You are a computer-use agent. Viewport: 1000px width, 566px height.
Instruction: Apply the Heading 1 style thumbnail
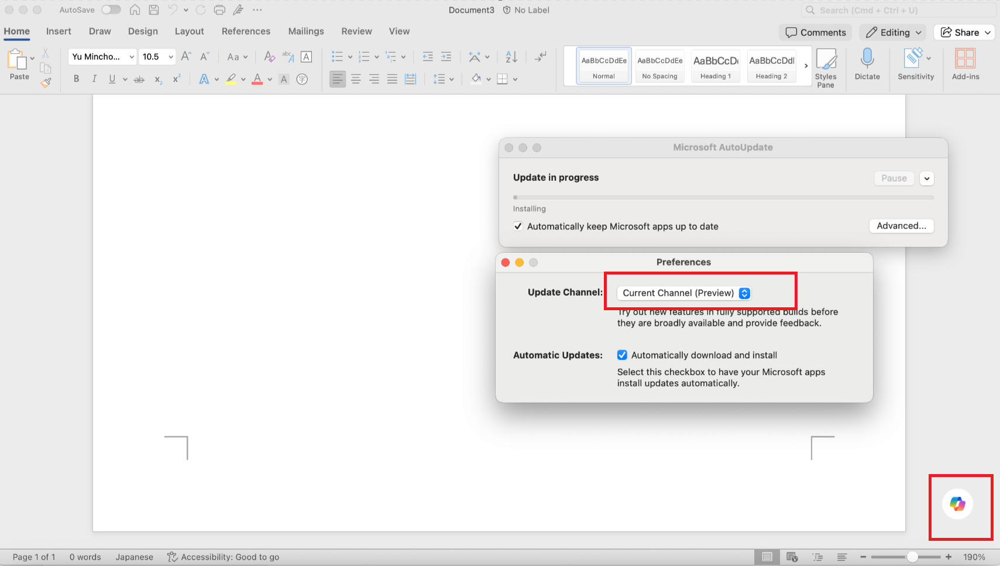(716, 66)
